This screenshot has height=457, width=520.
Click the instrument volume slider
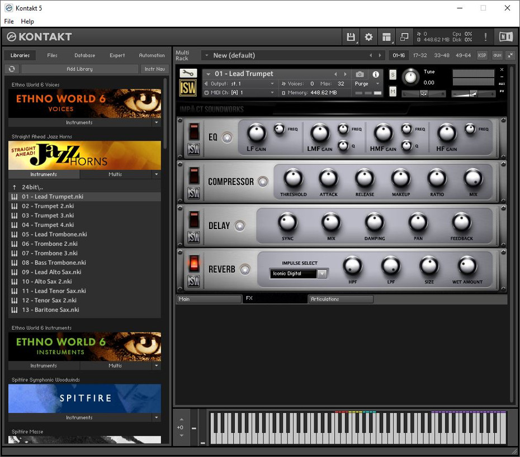[473, 94]
